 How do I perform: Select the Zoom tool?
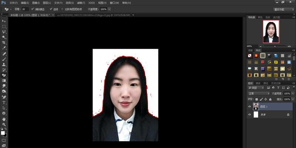(4, 125)
